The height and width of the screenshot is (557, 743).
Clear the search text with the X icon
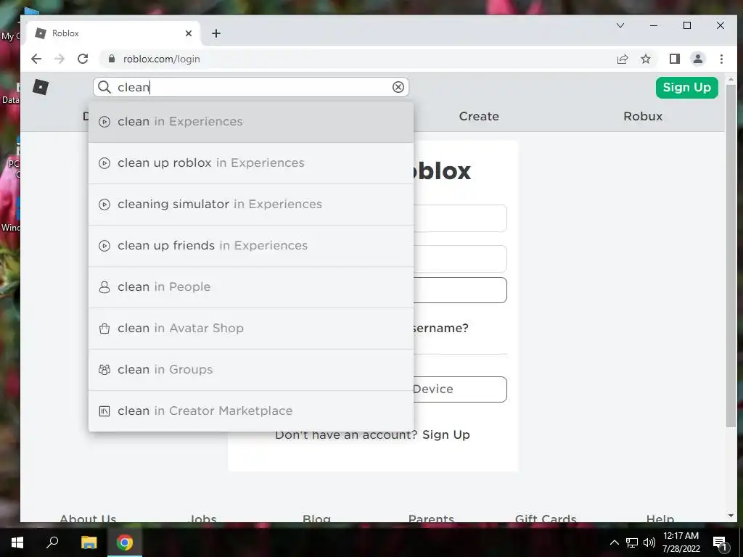(398, 87)
